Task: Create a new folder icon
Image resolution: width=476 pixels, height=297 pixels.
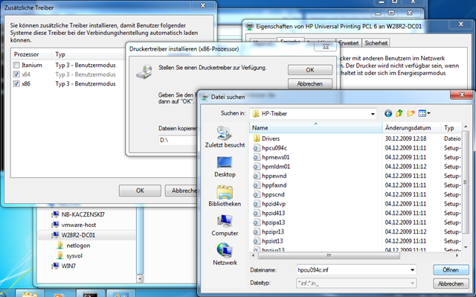Action: tap(411, 114)
